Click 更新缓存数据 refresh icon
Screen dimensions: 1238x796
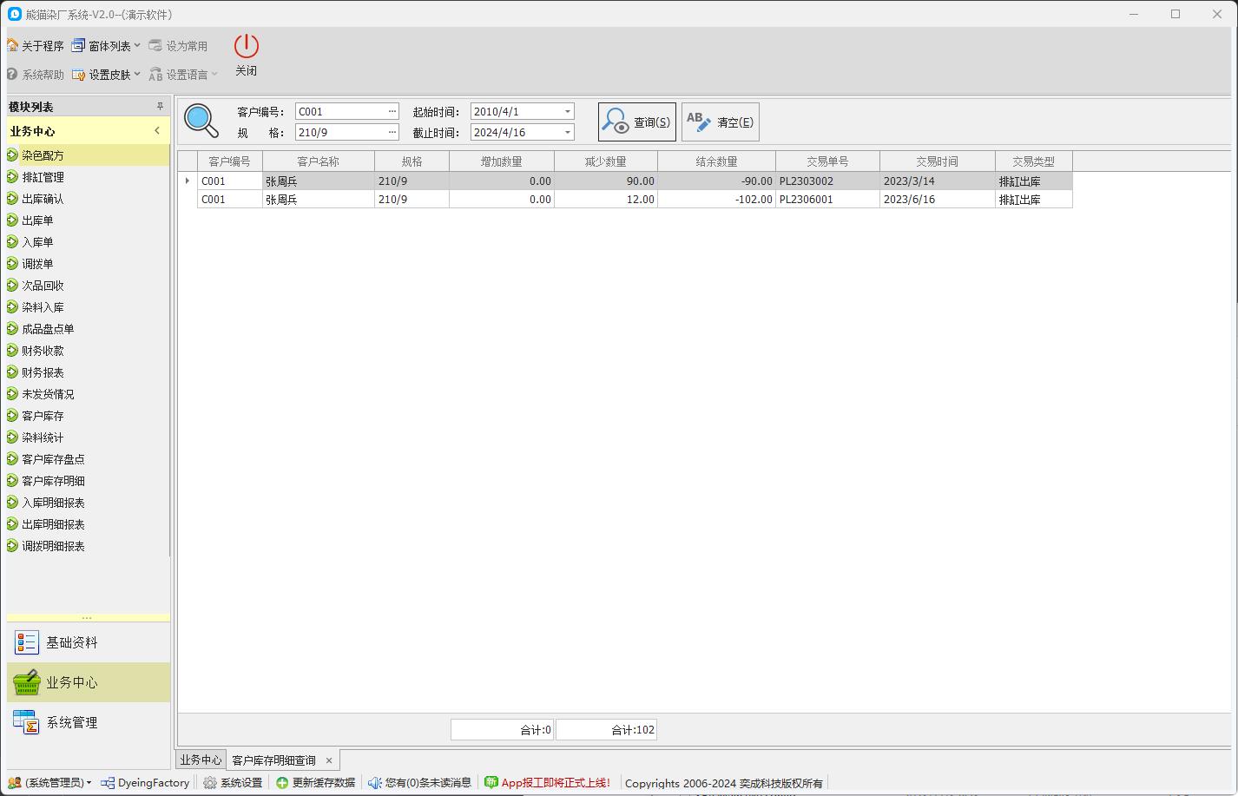(282, 783)
